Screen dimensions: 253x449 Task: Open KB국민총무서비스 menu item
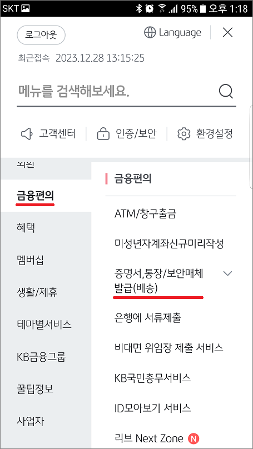[152, 378]
